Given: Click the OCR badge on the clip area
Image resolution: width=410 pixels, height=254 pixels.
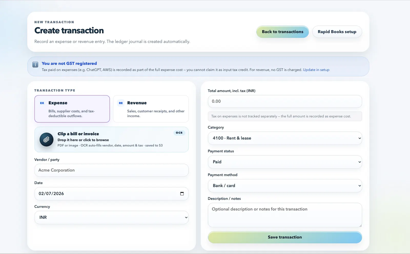Looking at the screenshot, I should [x=179, y=133].
